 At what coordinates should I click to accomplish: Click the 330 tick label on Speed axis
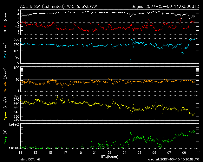pyautogui.click(x=16, y=116)
